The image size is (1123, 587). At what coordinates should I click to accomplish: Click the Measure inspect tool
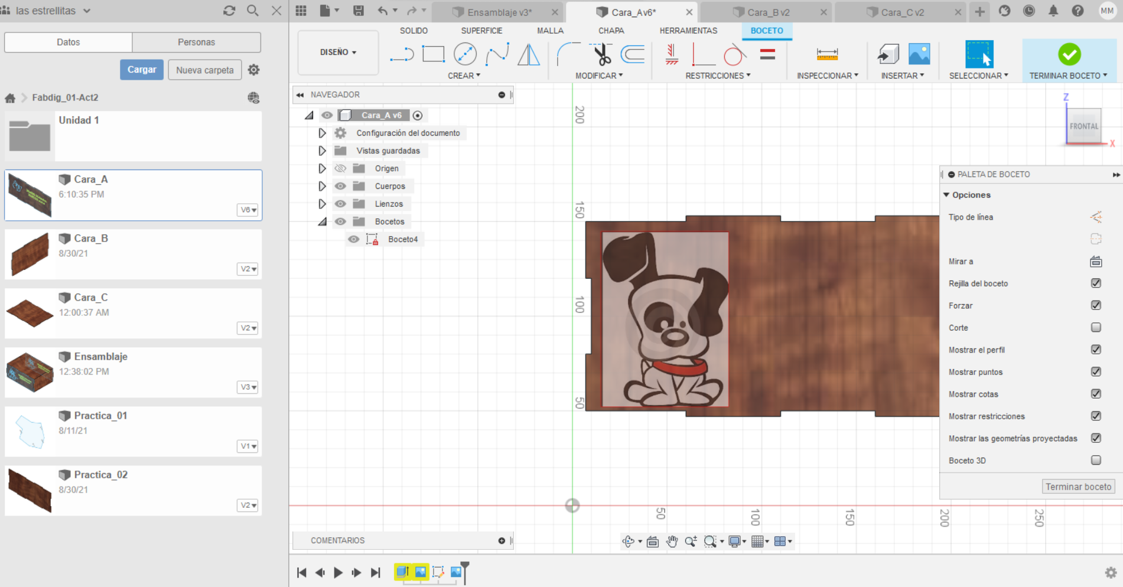pos(827,54)
